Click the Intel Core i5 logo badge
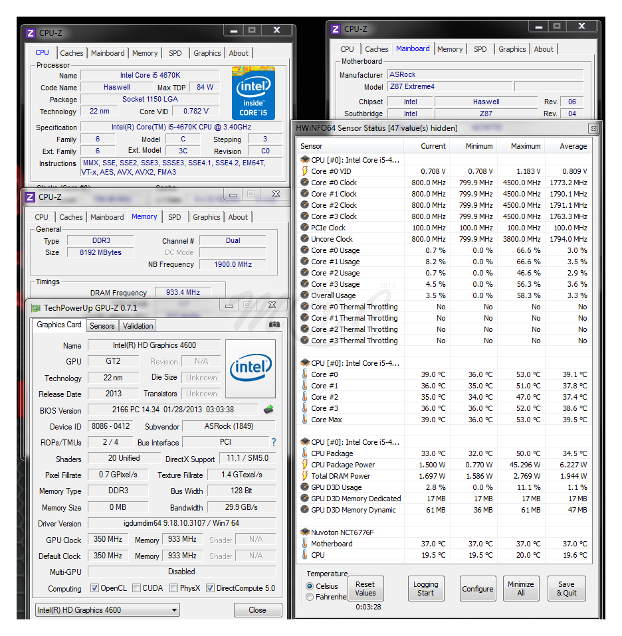Image resolution: width=622 pixels, height=636 pixels. point(253,93)
